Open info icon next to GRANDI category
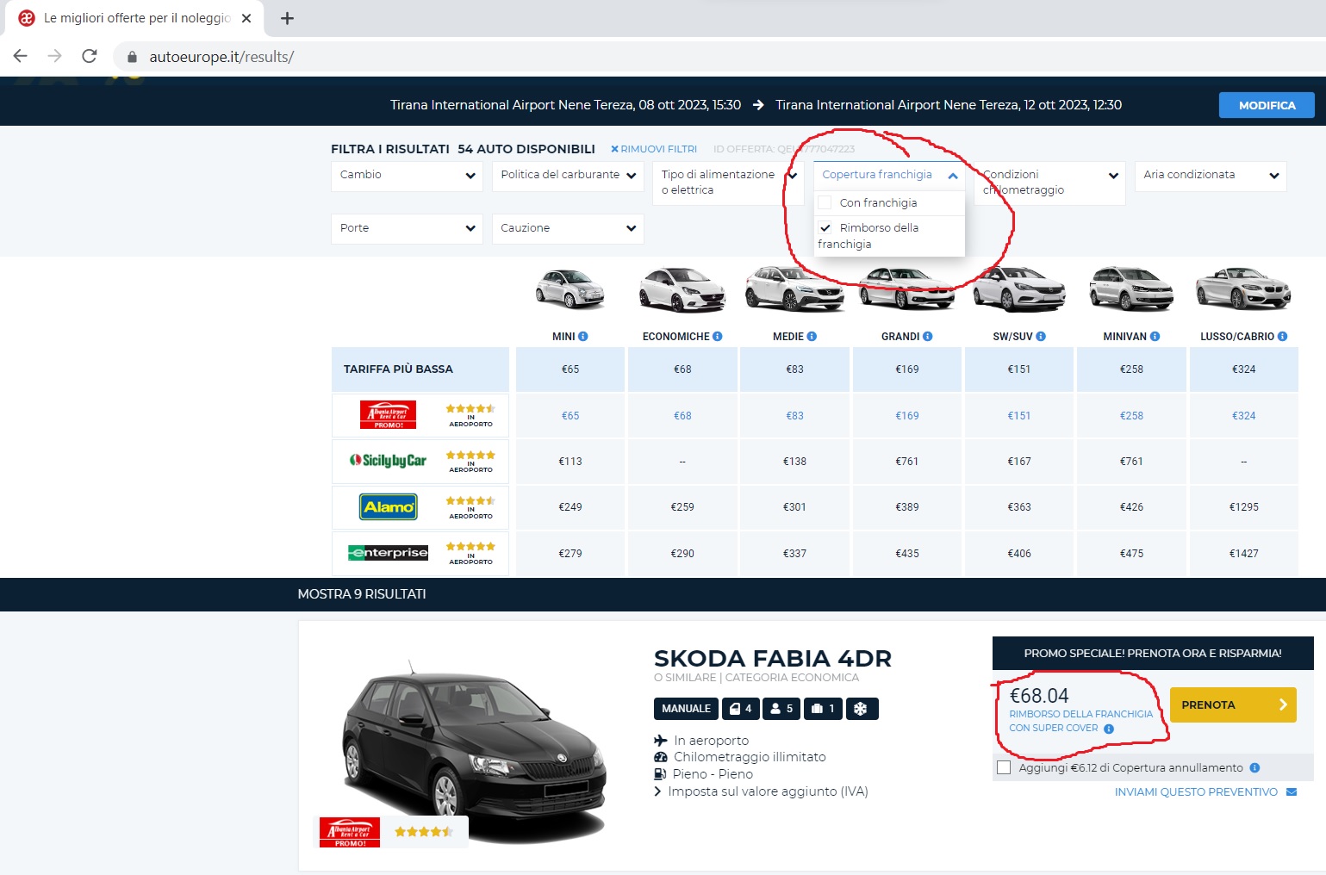 928,337
